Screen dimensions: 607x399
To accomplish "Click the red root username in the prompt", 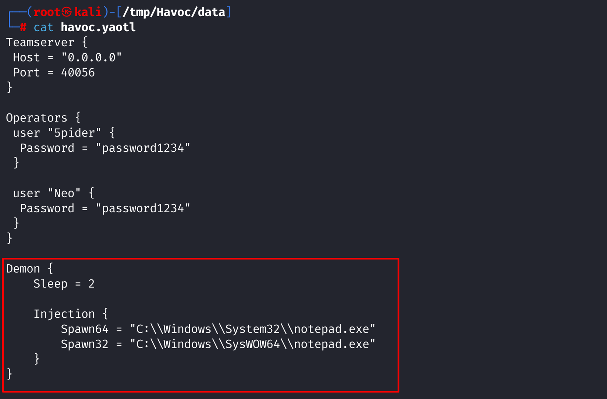I will [x=47, y=12].
